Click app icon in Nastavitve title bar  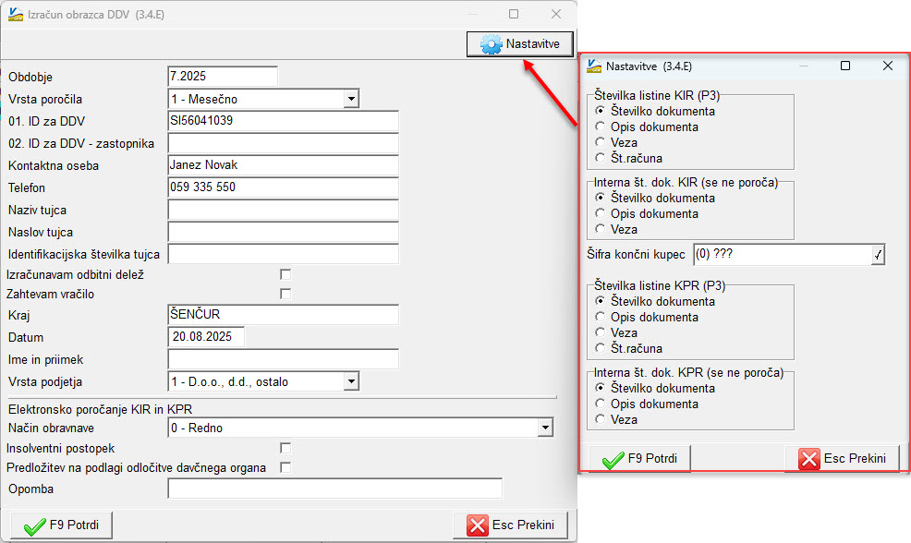coord(594,66)
